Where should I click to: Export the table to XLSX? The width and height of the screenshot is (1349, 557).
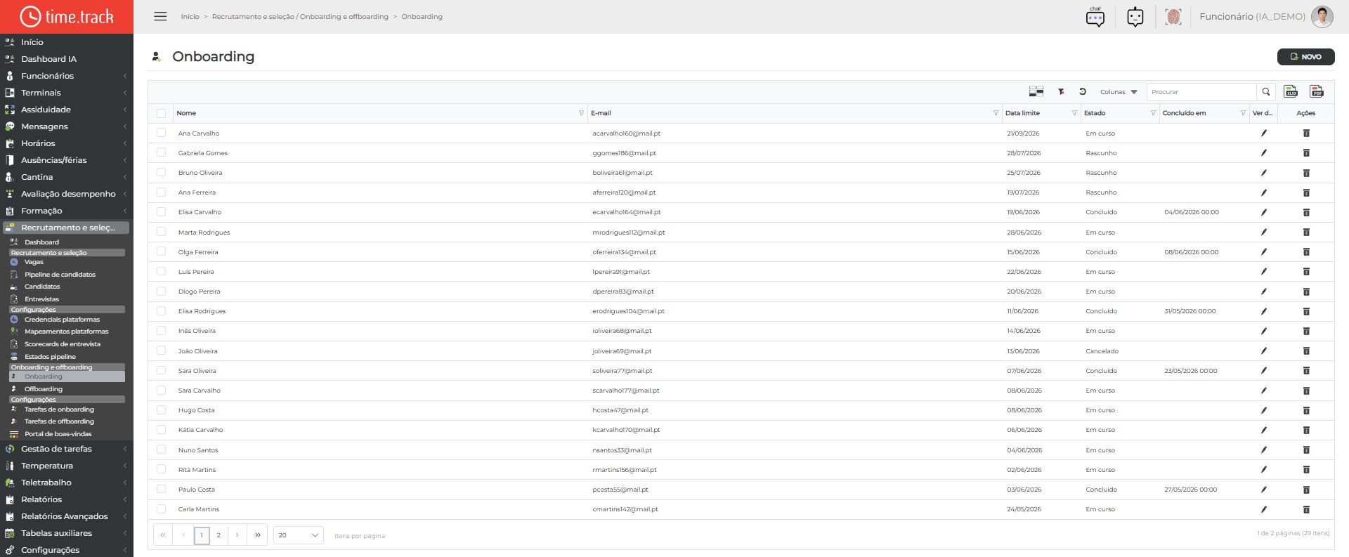[x=1291, y=91]
